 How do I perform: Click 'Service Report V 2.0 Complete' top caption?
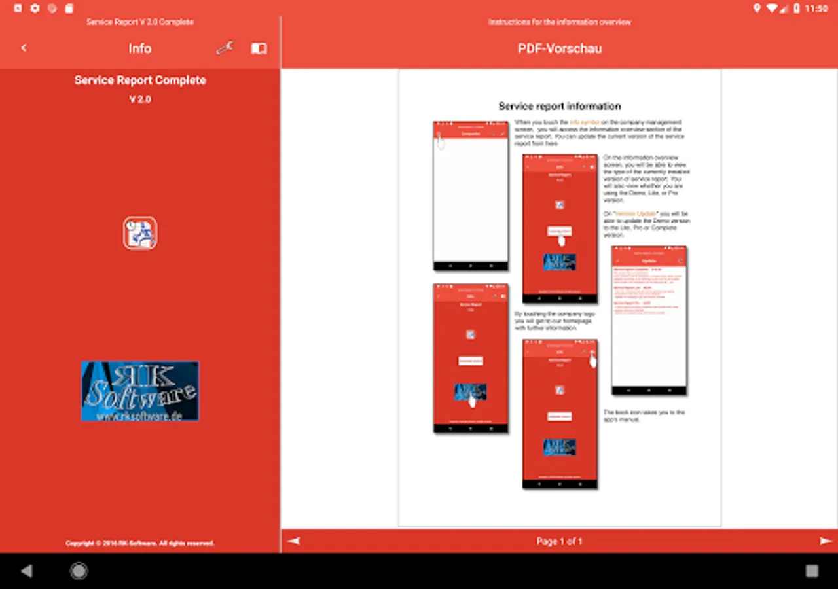140,22
